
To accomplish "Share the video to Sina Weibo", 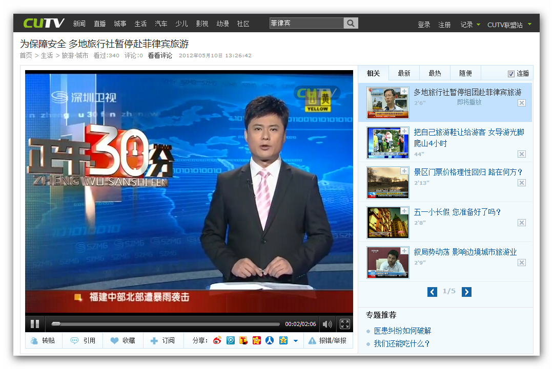I will (217, 340).
